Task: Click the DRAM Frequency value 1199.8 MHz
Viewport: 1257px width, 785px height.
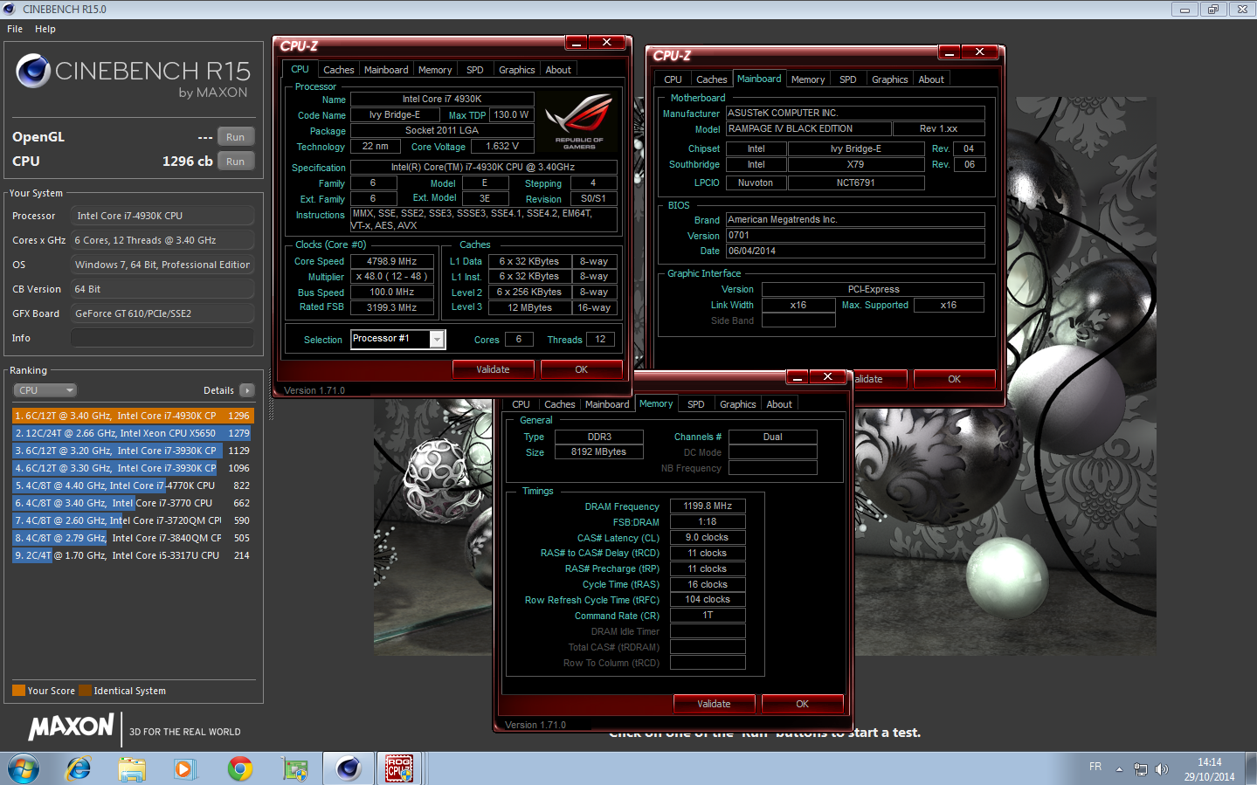Action: (708, 506)
